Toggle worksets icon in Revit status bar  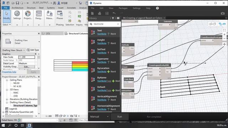point(19,120)
